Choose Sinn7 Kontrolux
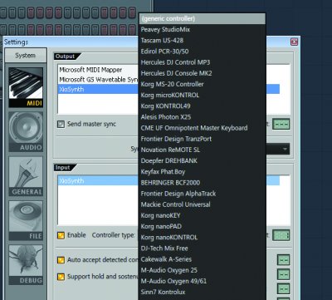The height and width of the screenshot is (300, 332). pos(202,292)
